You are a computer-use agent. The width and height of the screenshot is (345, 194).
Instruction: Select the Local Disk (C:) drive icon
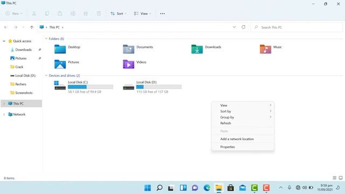pos(60,85)
